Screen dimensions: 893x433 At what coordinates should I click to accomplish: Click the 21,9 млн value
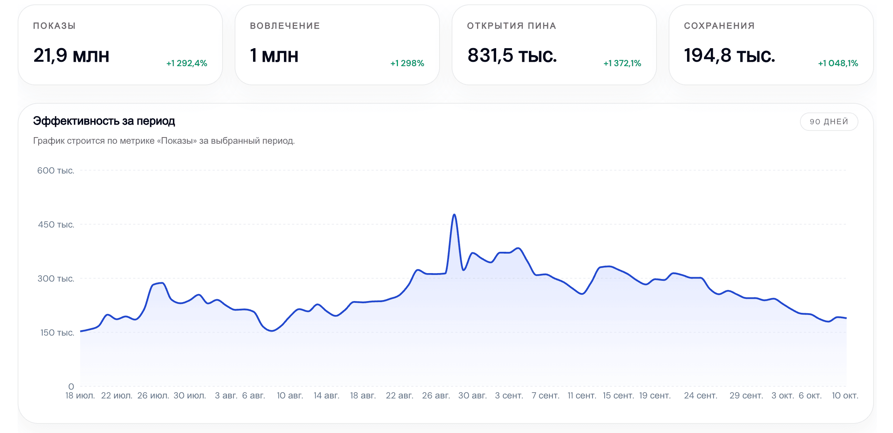[x=71, y=56]
